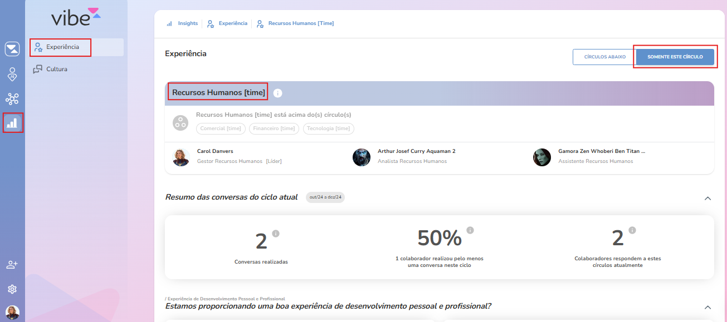727x322 pixels.
Task: Click the circles icon beside sub-circle list
Action: click(180, 123)
